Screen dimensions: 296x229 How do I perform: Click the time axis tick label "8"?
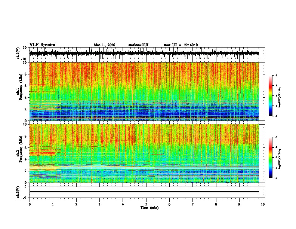point(216,204)
